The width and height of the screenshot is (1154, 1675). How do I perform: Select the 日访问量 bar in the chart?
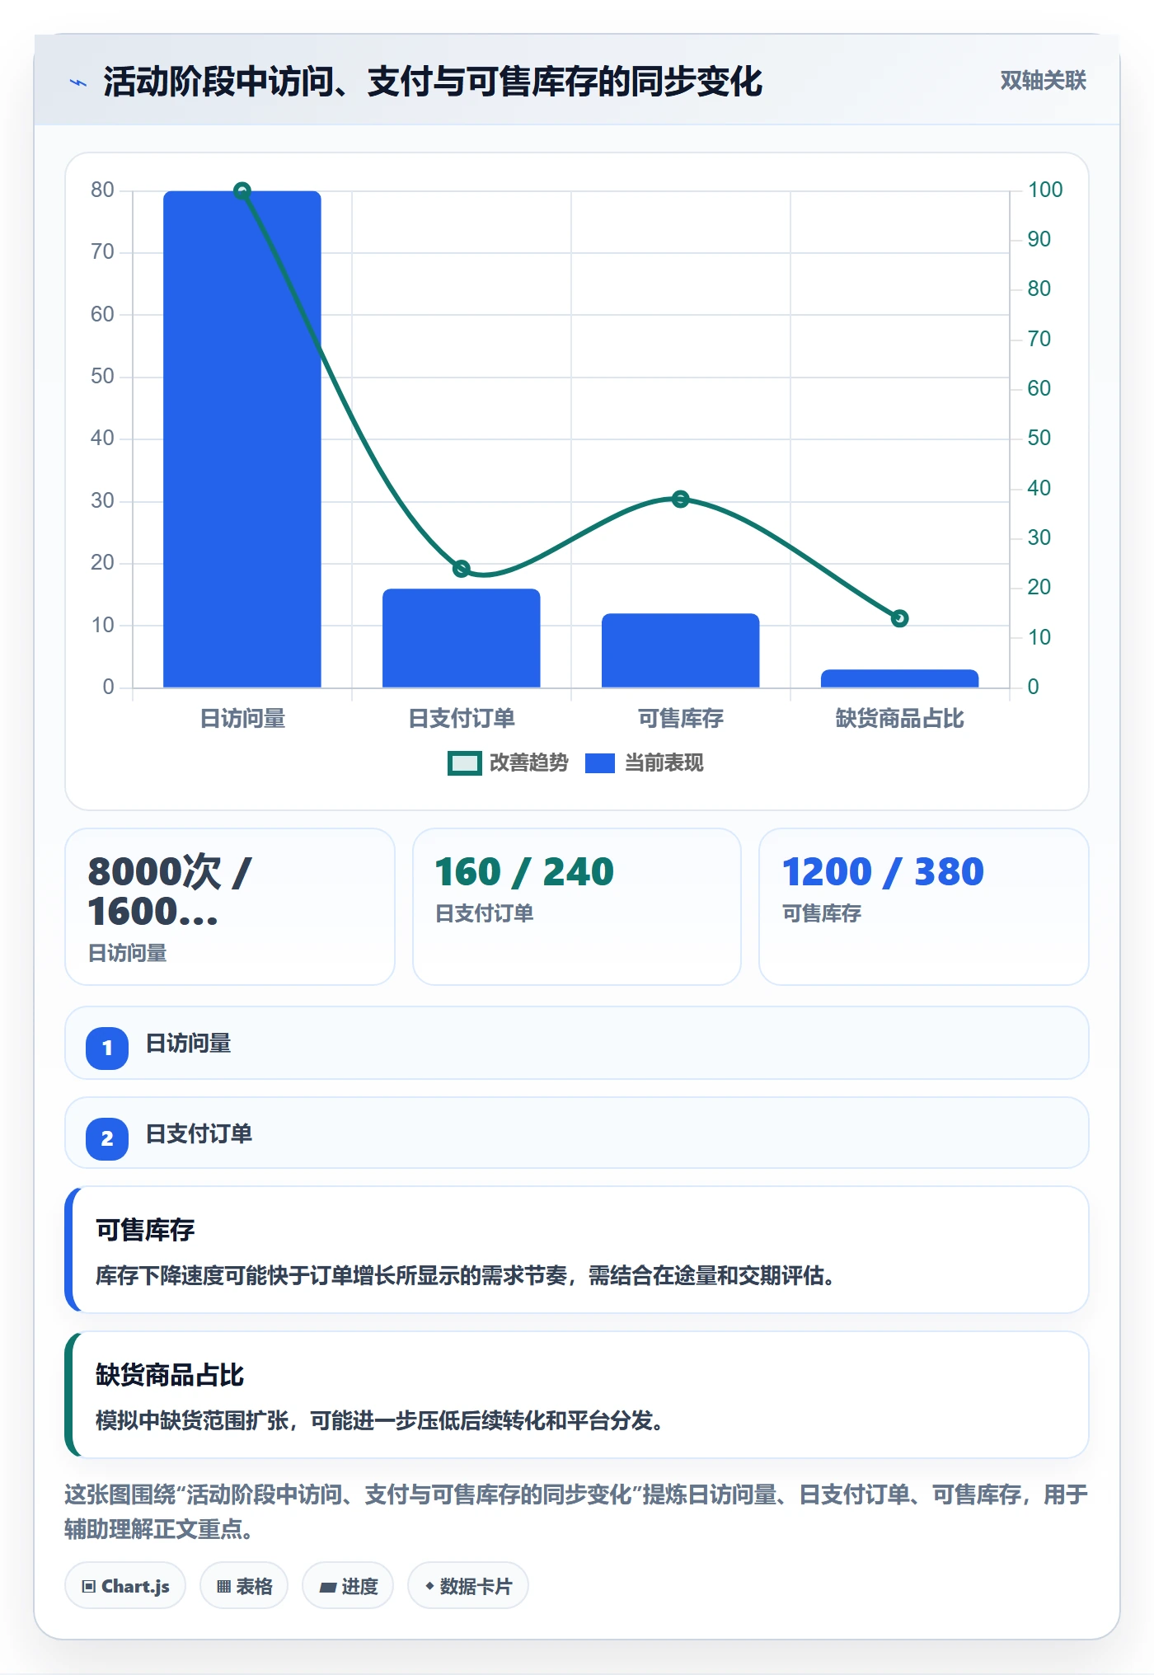[x=242, y=439]
